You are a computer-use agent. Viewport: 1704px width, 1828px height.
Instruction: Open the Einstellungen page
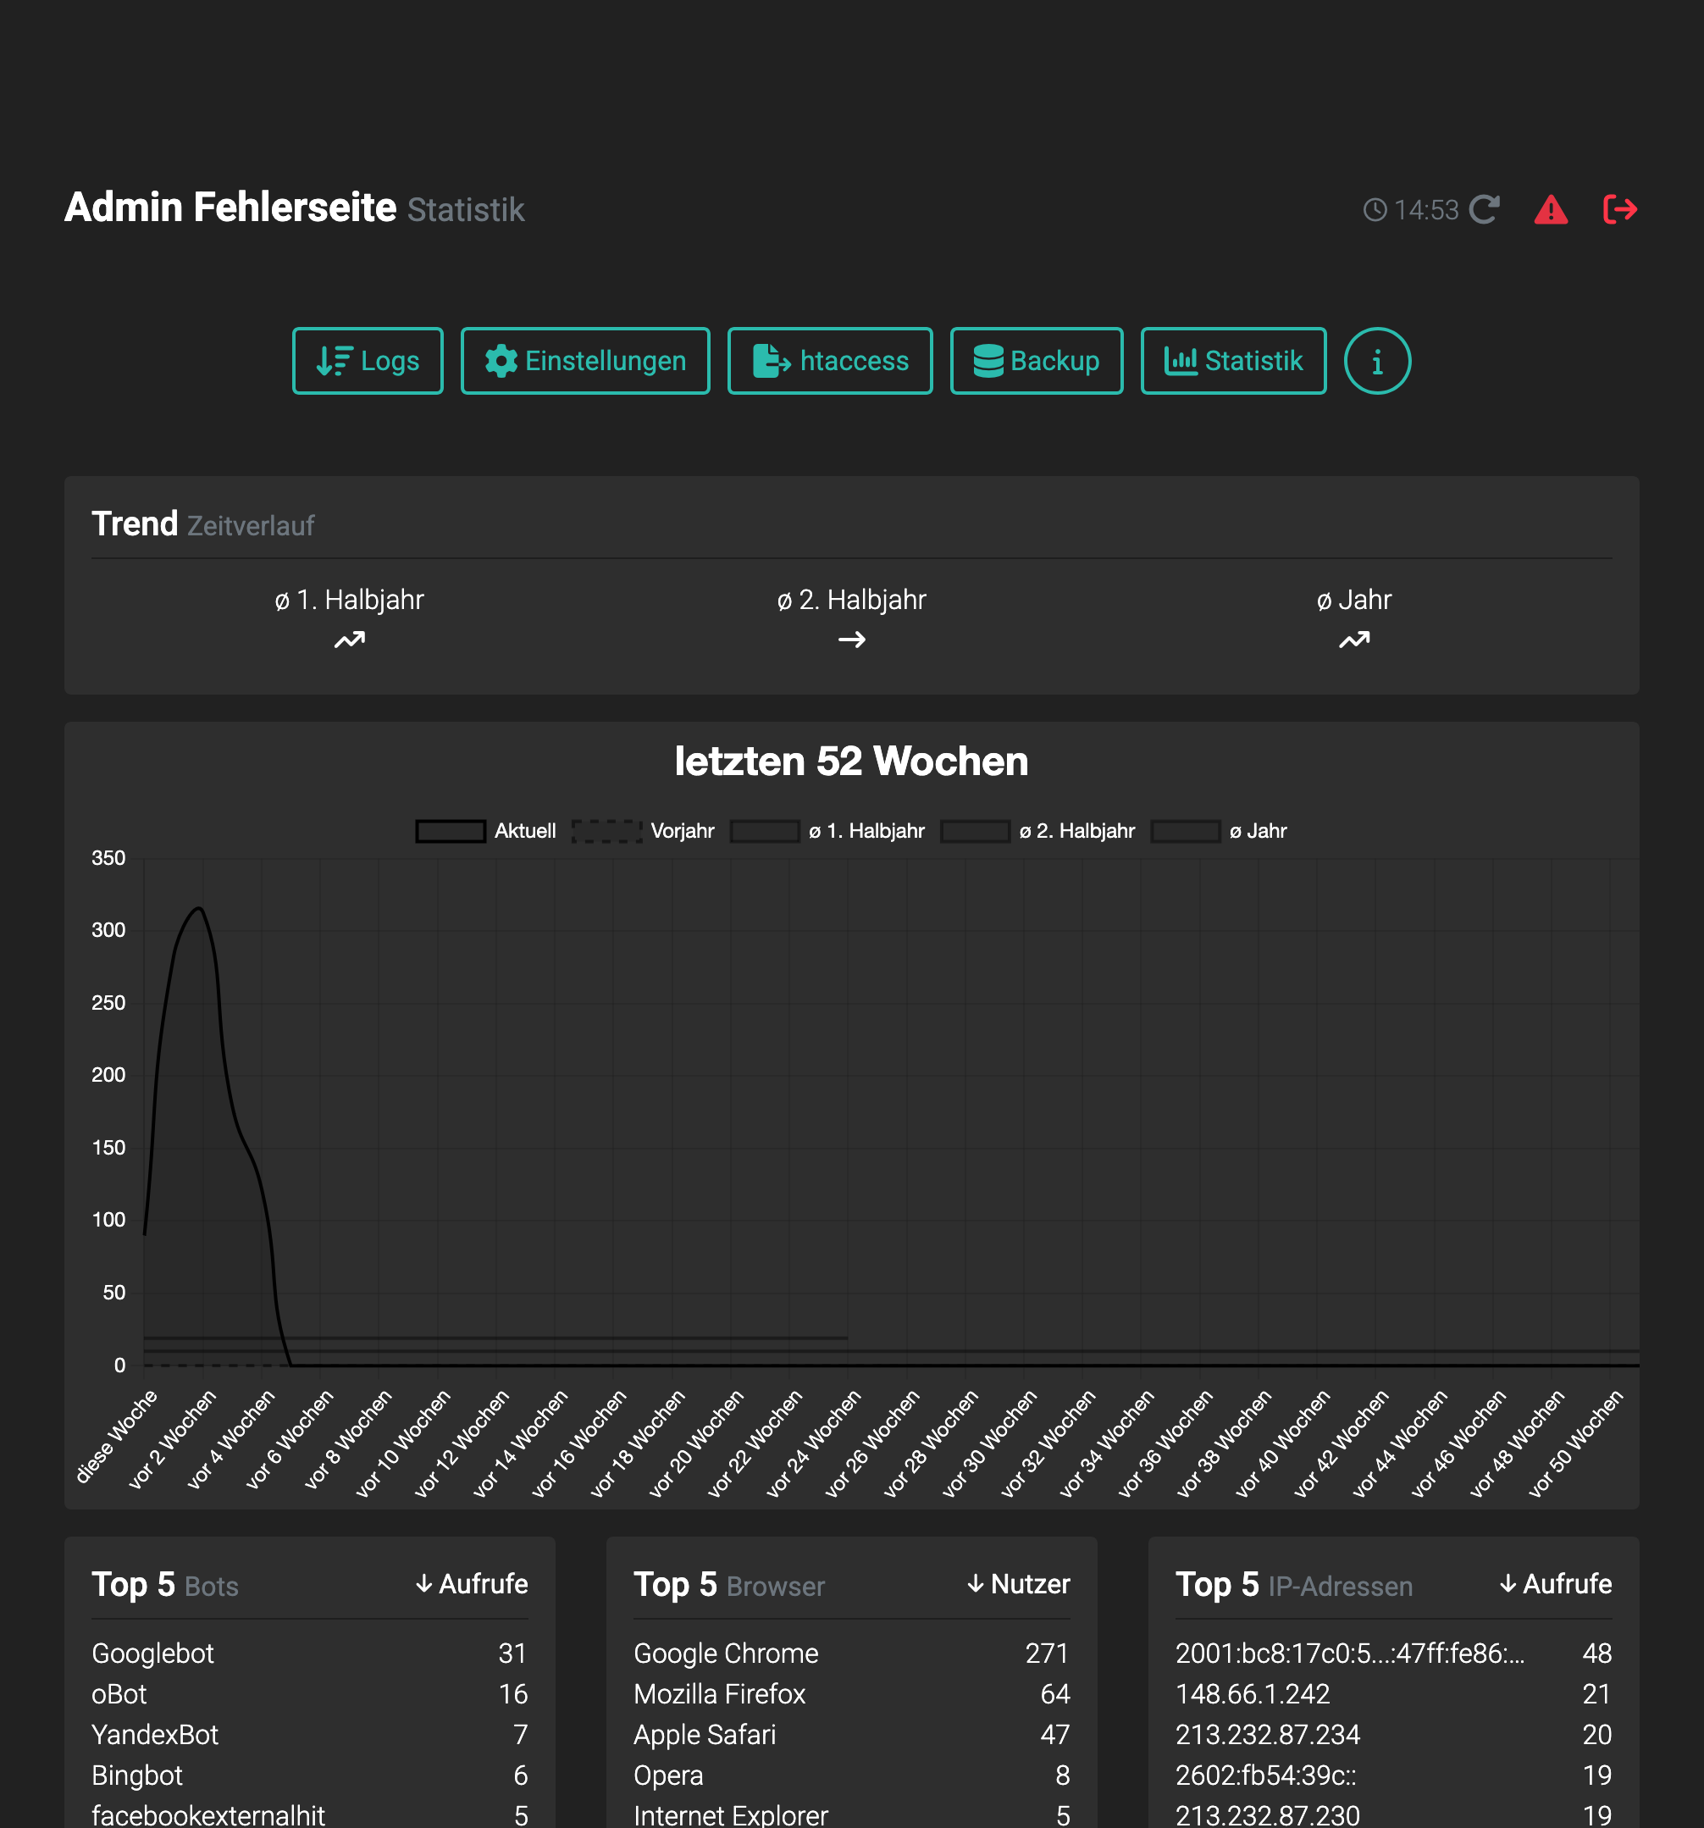[x=584, y=362]
